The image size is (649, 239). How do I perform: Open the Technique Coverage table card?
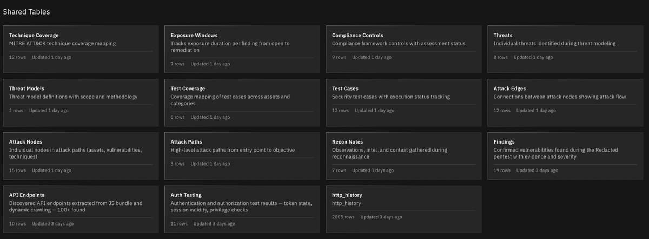tap(81, 49)
